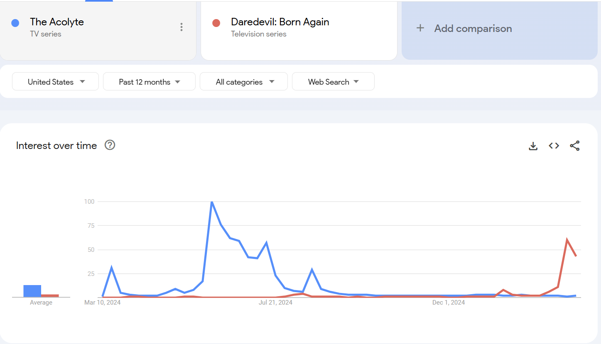Viewport: 601px width, 344px height.
Task: Click the 100 value on the y-axis
Action: click(x=90, y=202)
